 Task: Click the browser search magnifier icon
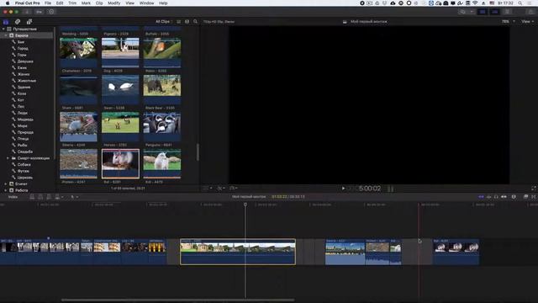pyautogui.click(x=195, y=22)
